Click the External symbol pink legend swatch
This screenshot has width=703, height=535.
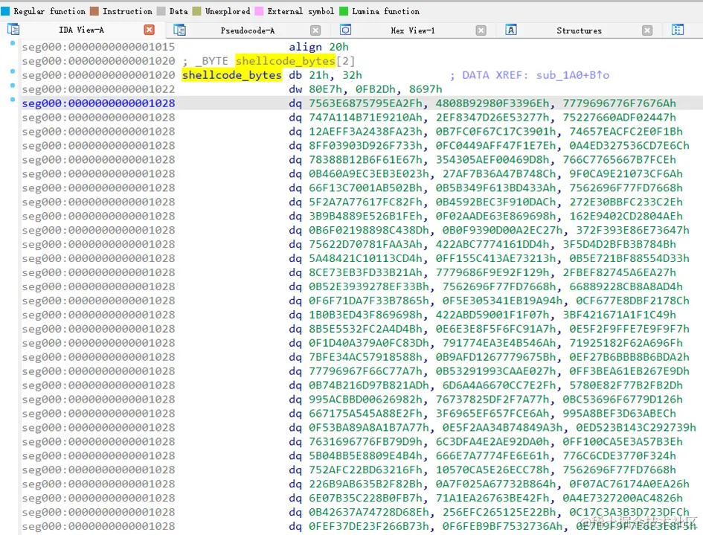(259, 11)
